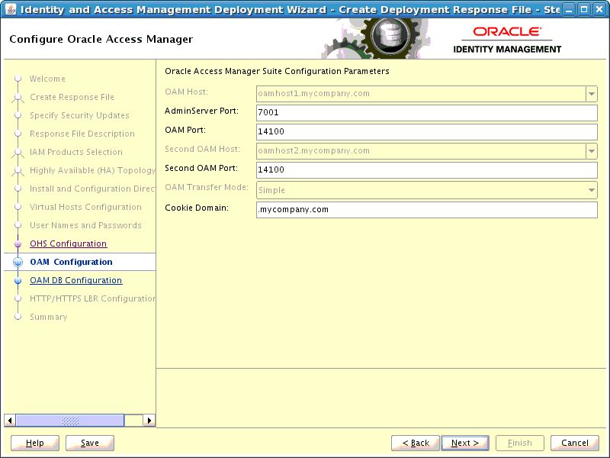Click the right scroll arrow of step list
This screenshot has height=458, width=610.
click(x=149, y=421)
